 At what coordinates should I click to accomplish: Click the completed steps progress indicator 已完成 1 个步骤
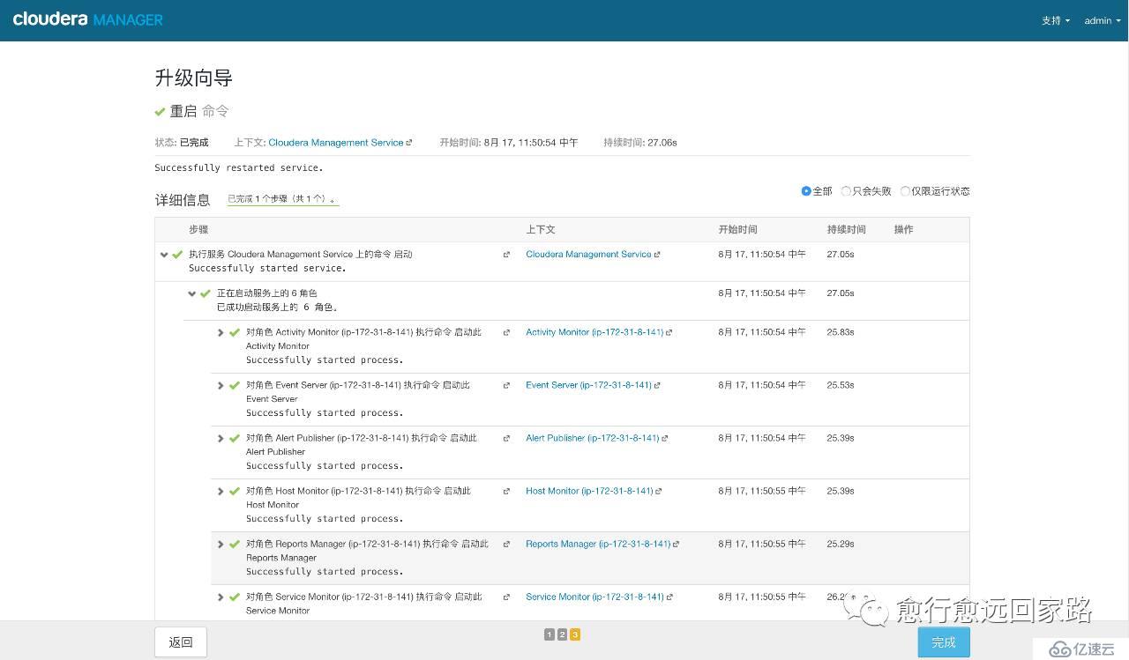pos(282,199)
